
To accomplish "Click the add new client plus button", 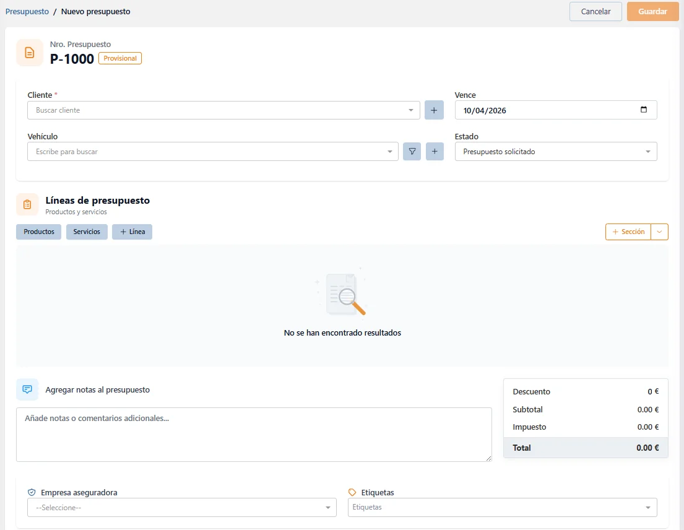I will tap(434, 110).
